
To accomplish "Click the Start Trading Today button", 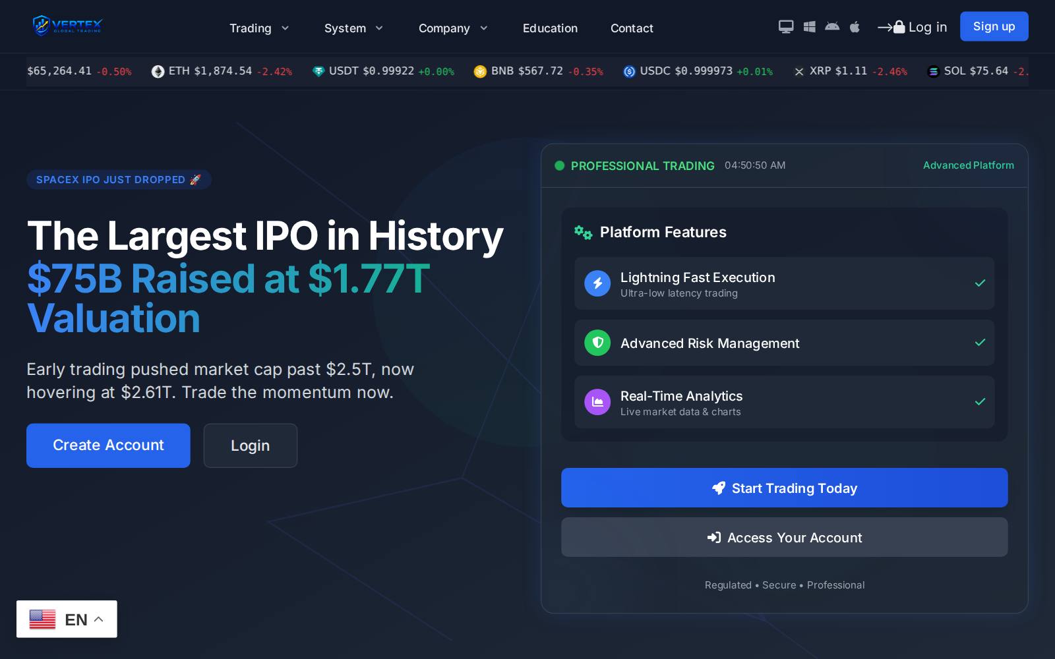I will tap(784, 488).
